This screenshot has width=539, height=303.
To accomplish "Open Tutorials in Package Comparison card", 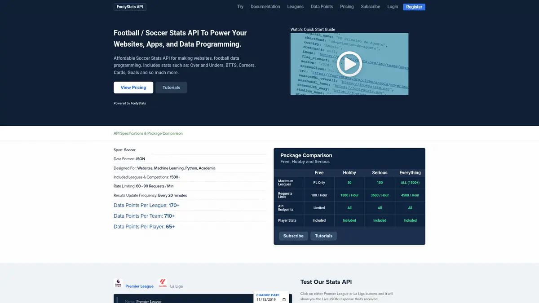I will coord(323,236).
